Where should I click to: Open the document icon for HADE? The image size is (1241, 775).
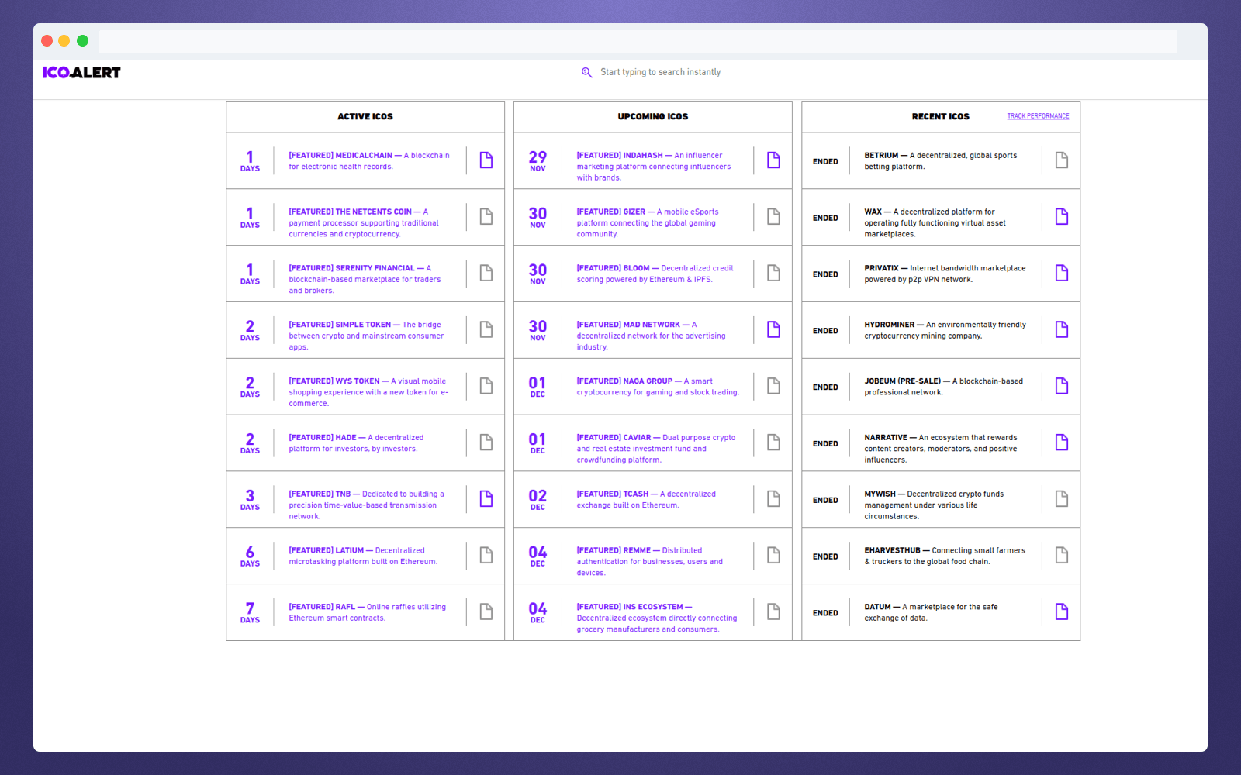486,443
